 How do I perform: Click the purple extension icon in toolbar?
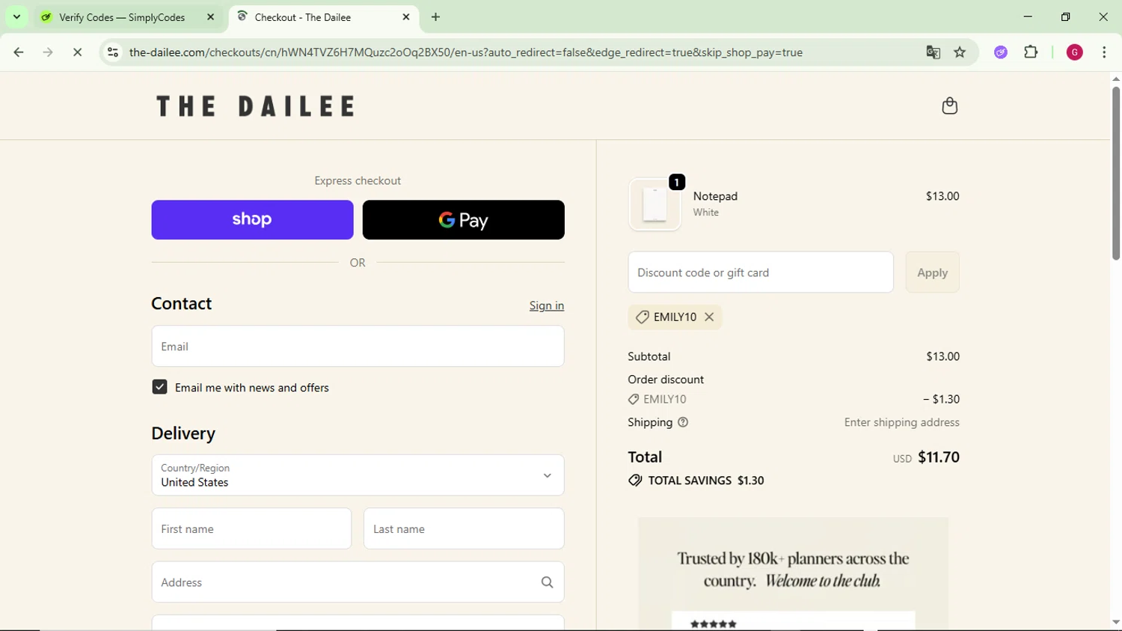click(1001, 52)
